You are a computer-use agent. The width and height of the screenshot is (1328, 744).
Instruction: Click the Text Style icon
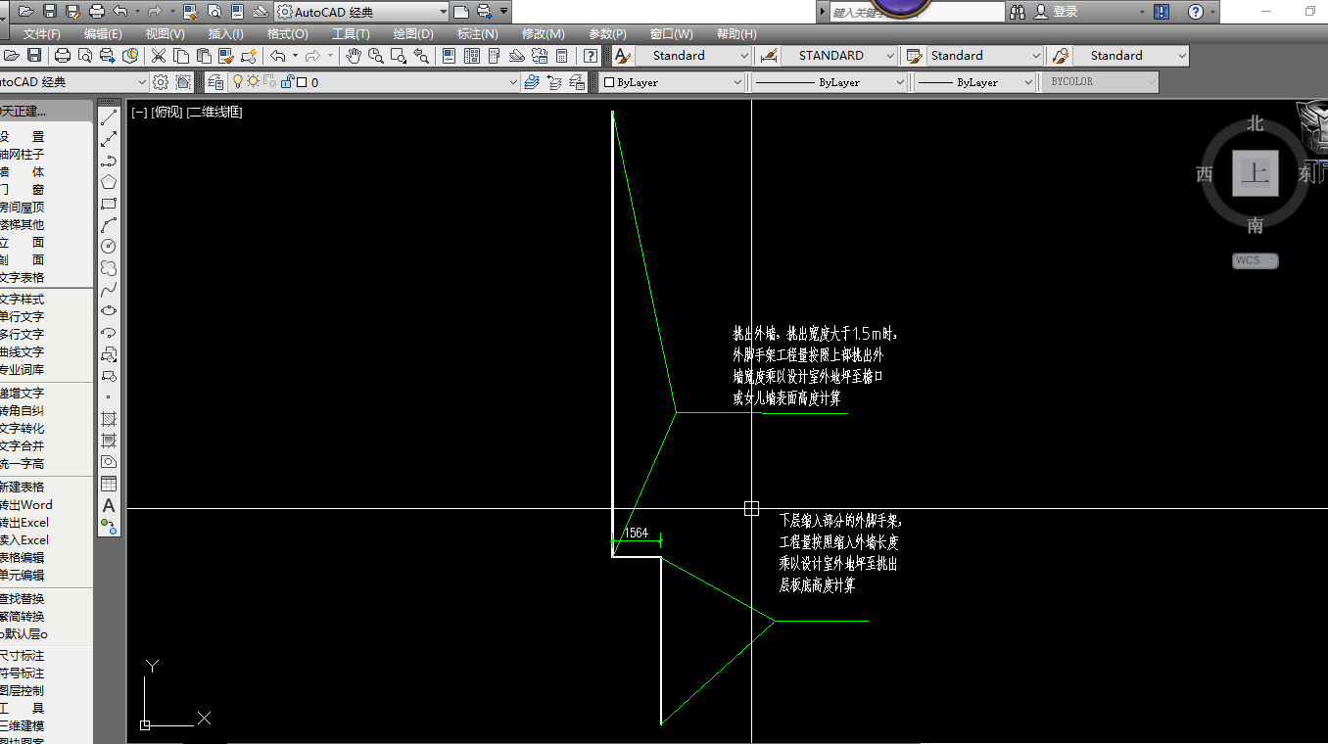pos(622,56)
